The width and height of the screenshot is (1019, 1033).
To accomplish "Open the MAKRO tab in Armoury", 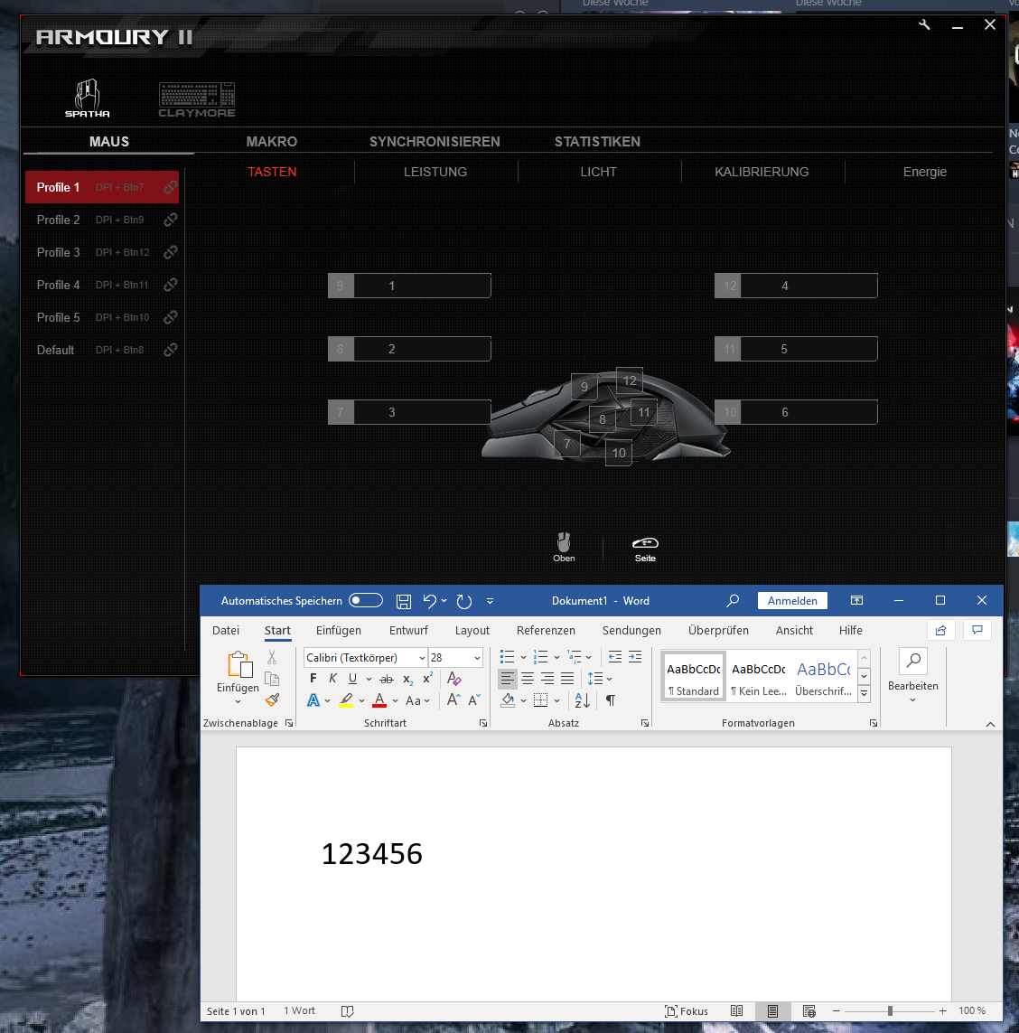I will click(271, 142).
